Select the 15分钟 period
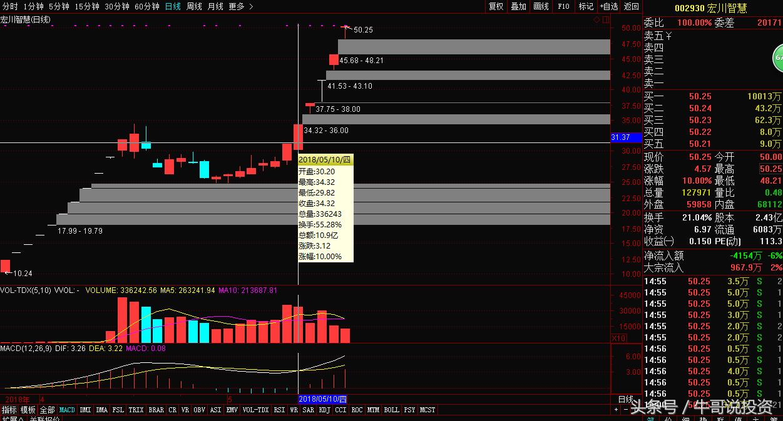 coord(86,6)
